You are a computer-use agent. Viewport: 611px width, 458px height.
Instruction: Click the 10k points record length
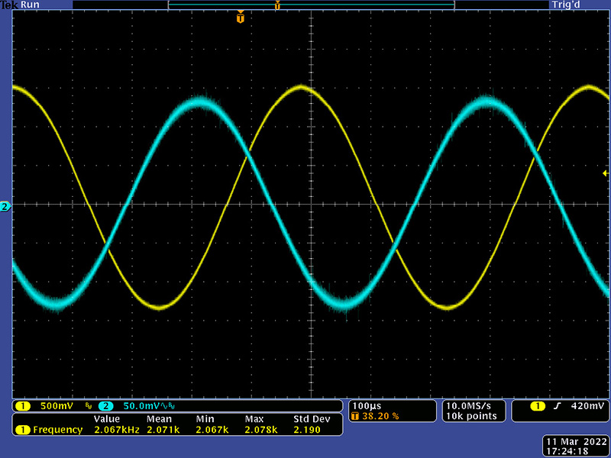(470, 416)
